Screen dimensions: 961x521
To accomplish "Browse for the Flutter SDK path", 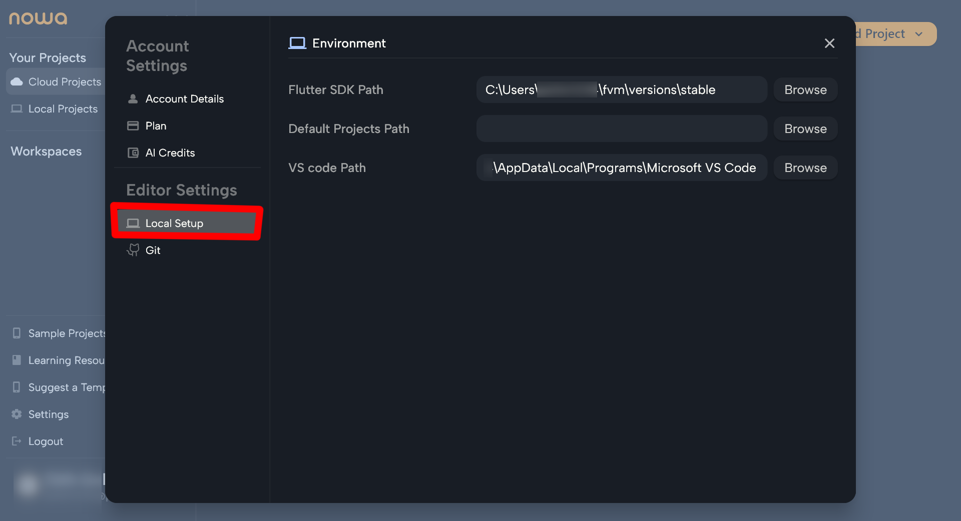I will pyautogui.click(x=805, y=90).
